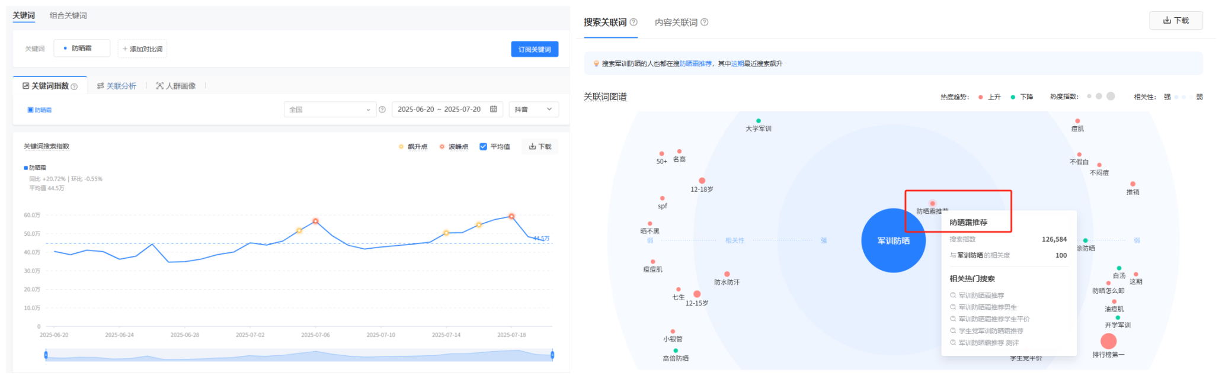This screenshot has height=379, width=1222.
Task: Expand the 抖音 platform dropdown
Action: click(533, 110)
